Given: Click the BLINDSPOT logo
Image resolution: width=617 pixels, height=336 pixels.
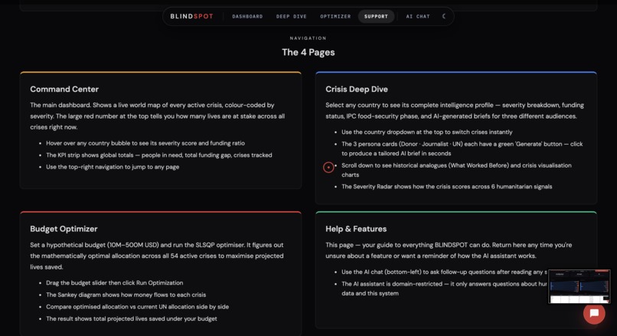Looking at the screenshot, I should 191,16.
